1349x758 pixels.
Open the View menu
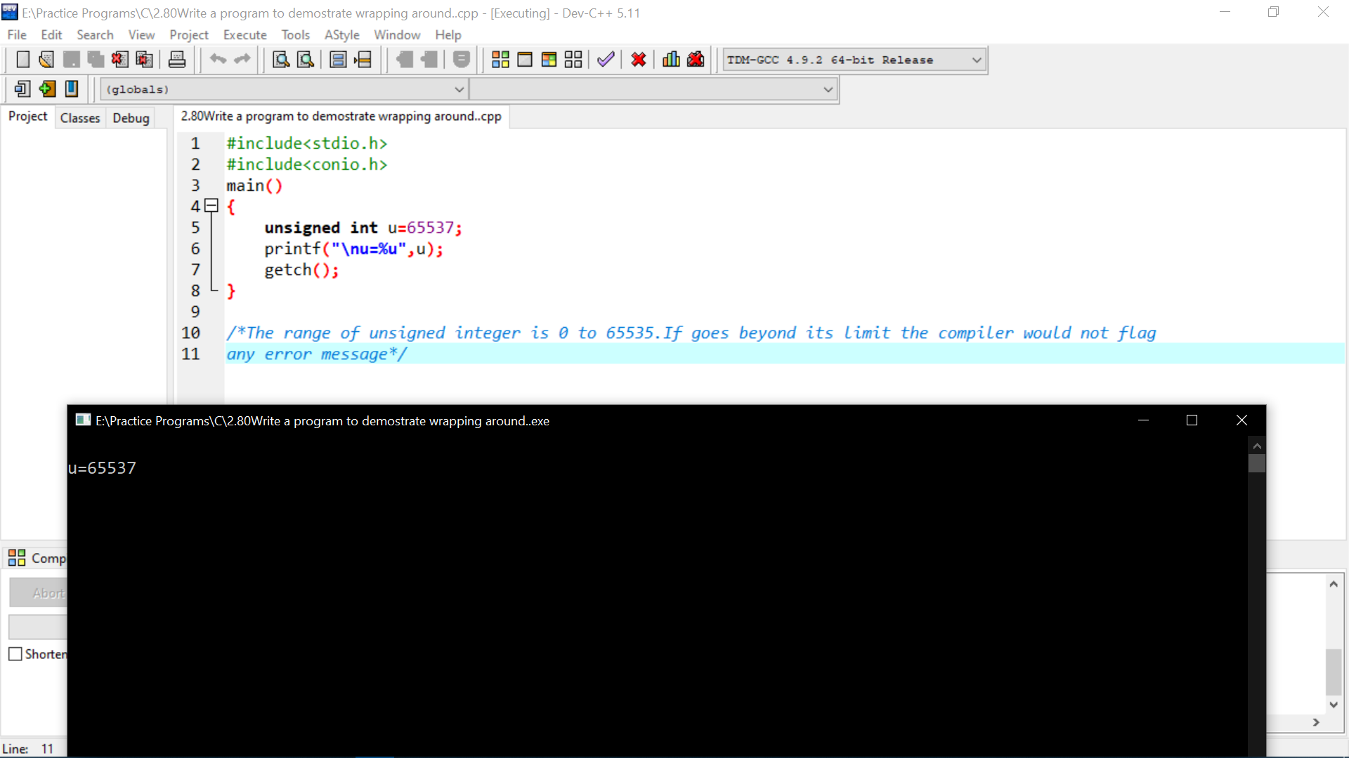[x=141, y=35]
